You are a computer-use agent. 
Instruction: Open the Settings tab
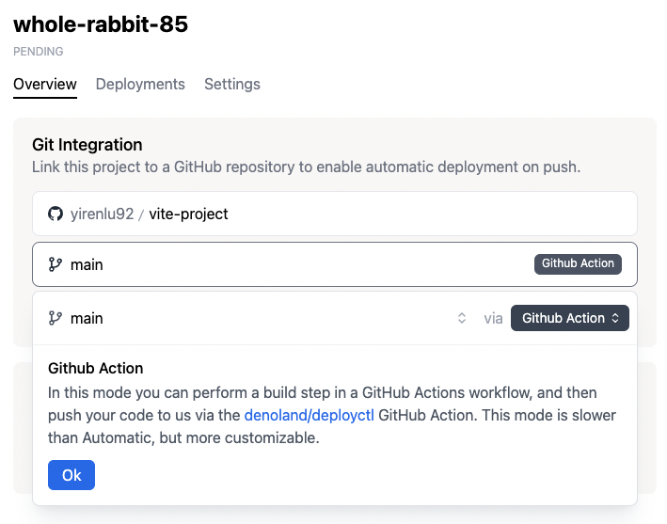(x=231, y=84)
